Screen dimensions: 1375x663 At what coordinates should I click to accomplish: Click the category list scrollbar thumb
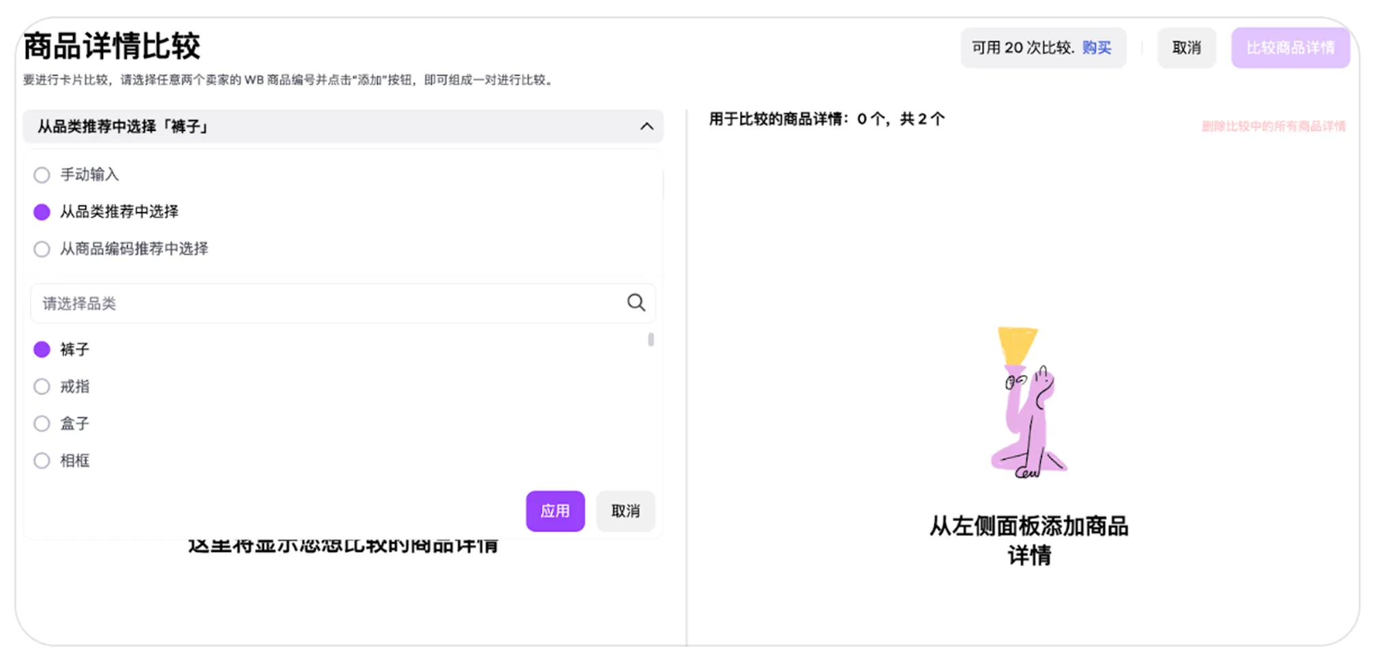click(x=651, y=340)
